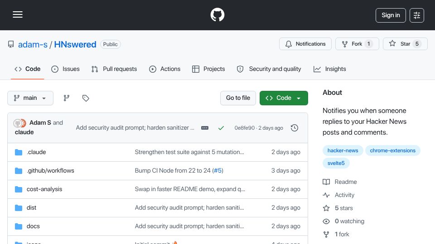Click the svelte5 topic tag

click(x=336, y=163)
